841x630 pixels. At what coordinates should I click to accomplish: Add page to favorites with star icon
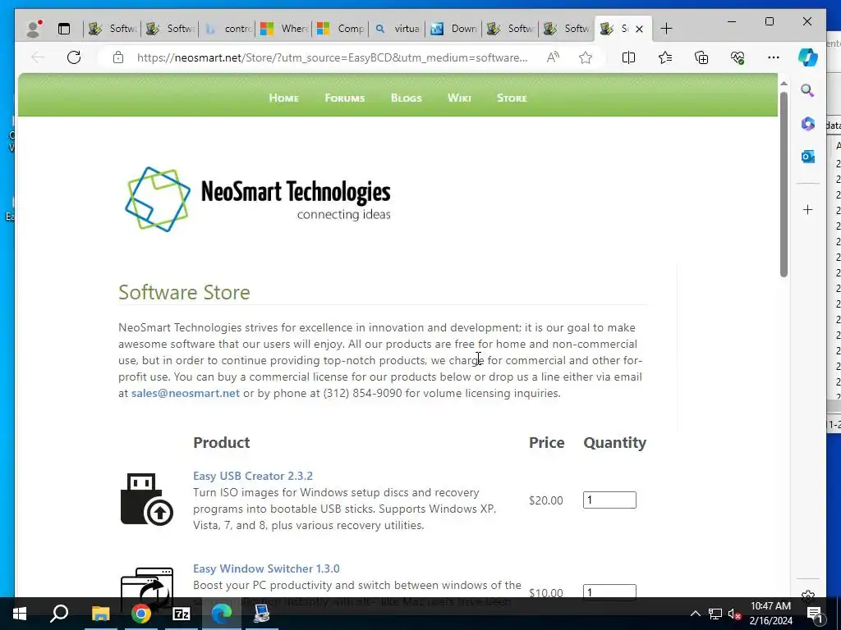point(586,57)
